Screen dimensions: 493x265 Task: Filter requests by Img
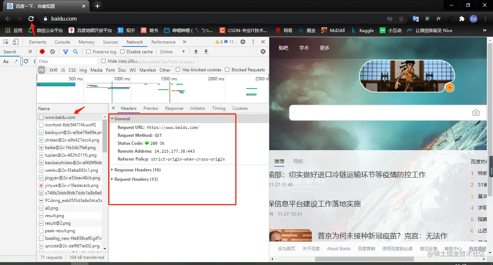click(83, 70)
